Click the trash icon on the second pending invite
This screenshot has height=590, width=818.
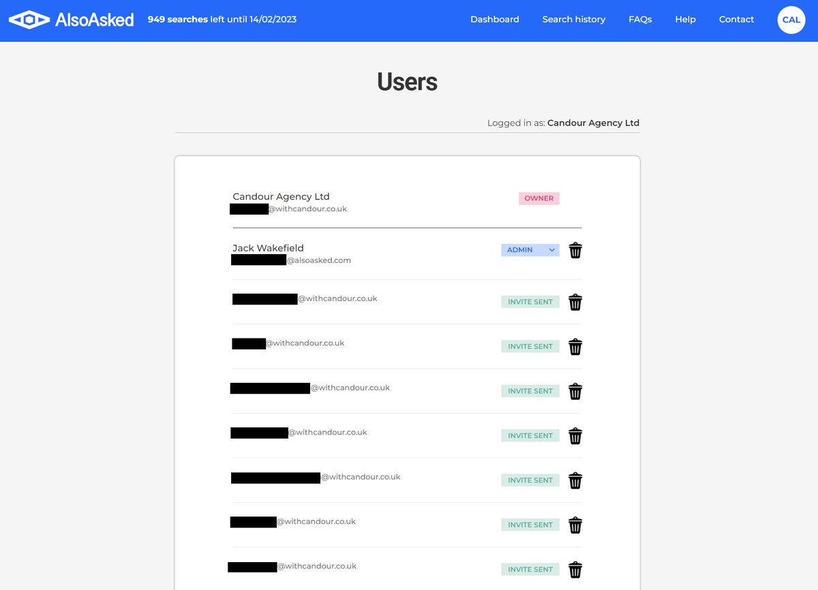[x=575, y=346]
